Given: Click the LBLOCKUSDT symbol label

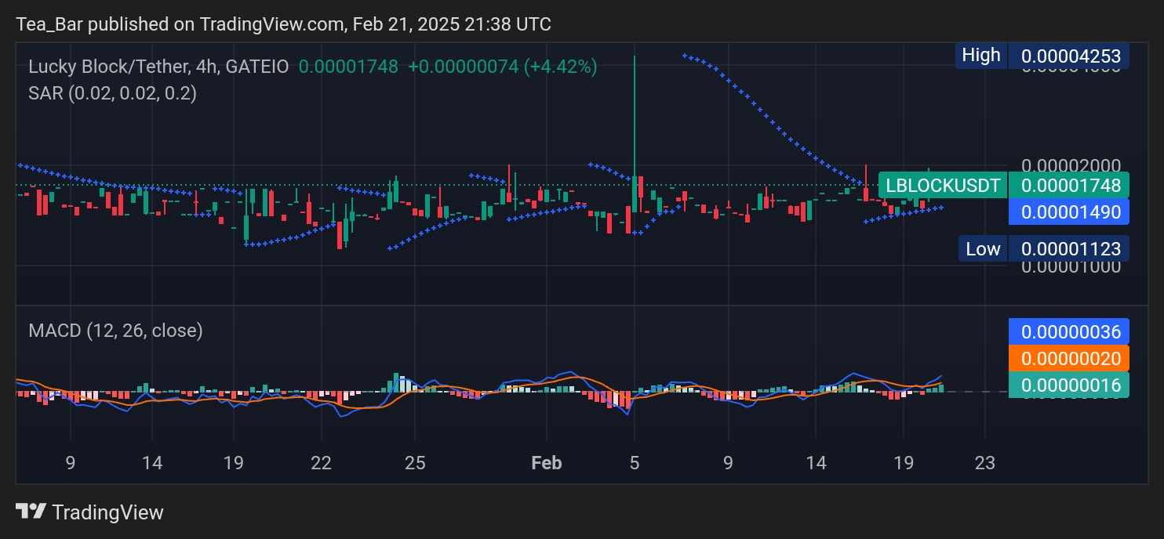Looking at the screenshot, I should (x=943, y=186).
